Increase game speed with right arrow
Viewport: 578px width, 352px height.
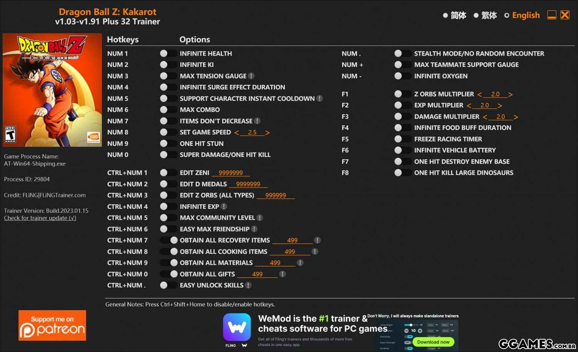point(267,133)
